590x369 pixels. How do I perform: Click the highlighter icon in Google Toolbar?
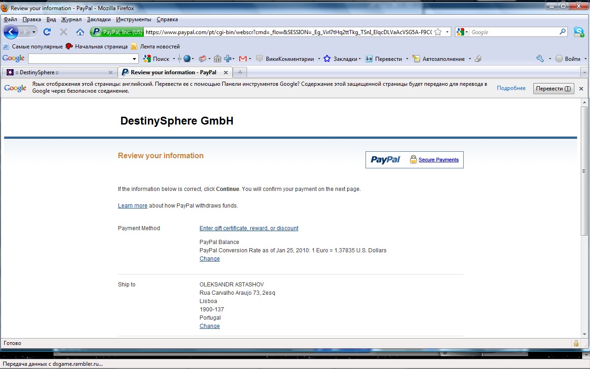click(478, 59)
